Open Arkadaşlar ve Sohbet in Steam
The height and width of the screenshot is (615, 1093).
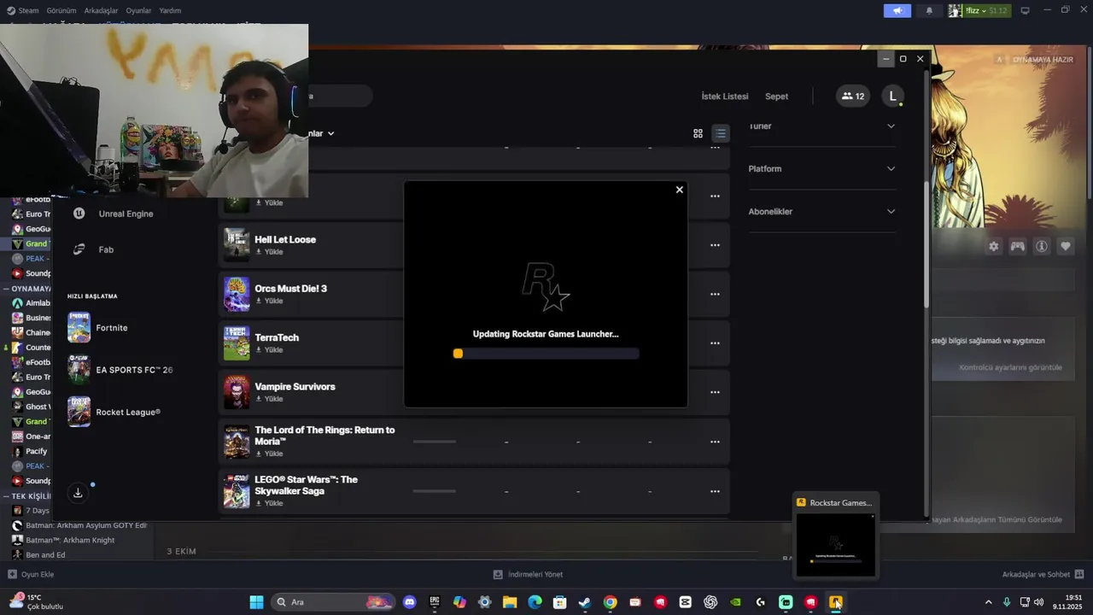pos(1043,575)
